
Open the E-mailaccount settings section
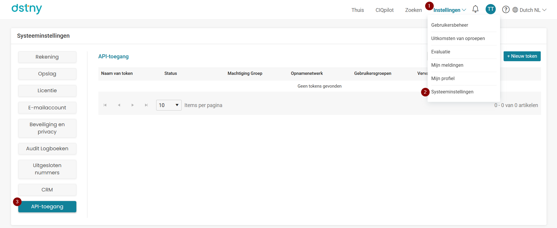click(47, 108)
